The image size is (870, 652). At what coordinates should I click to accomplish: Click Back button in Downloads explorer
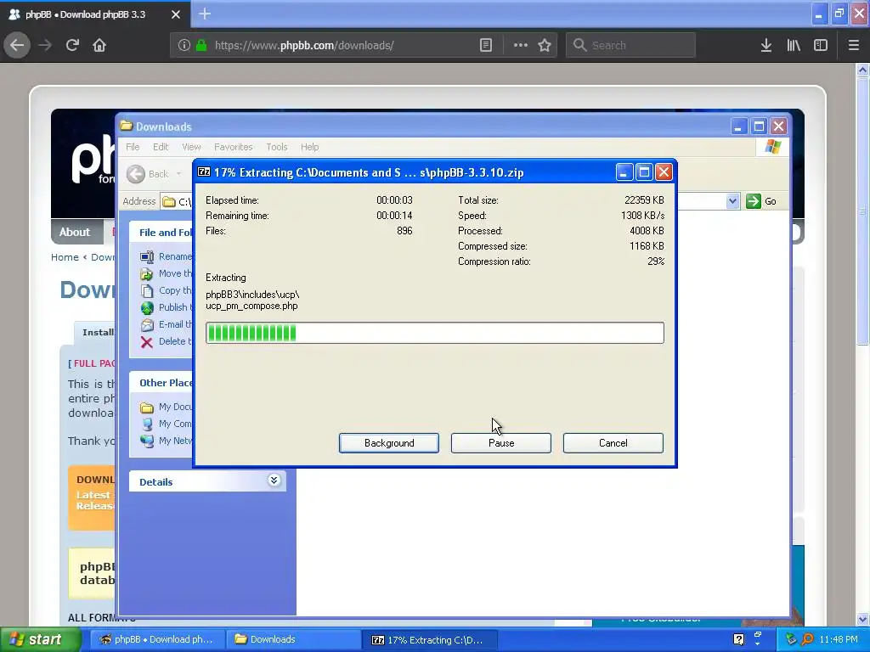148,174
